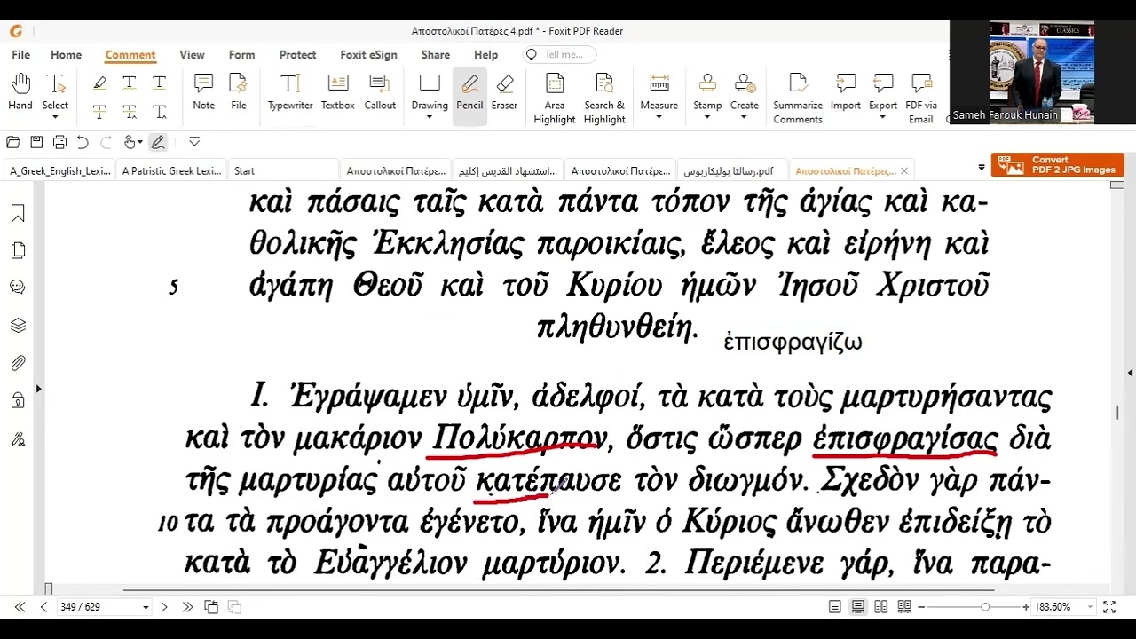Expand the Drawing tools dropdown
This screenshot has width=1136, height=639.
[x=430, y=117]
